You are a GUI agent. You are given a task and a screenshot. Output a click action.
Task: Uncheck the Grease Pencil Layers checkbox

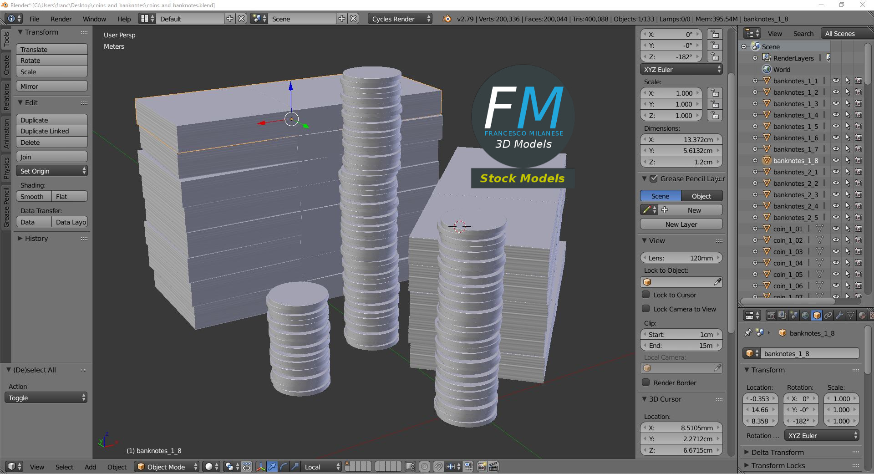coord(654,178)
